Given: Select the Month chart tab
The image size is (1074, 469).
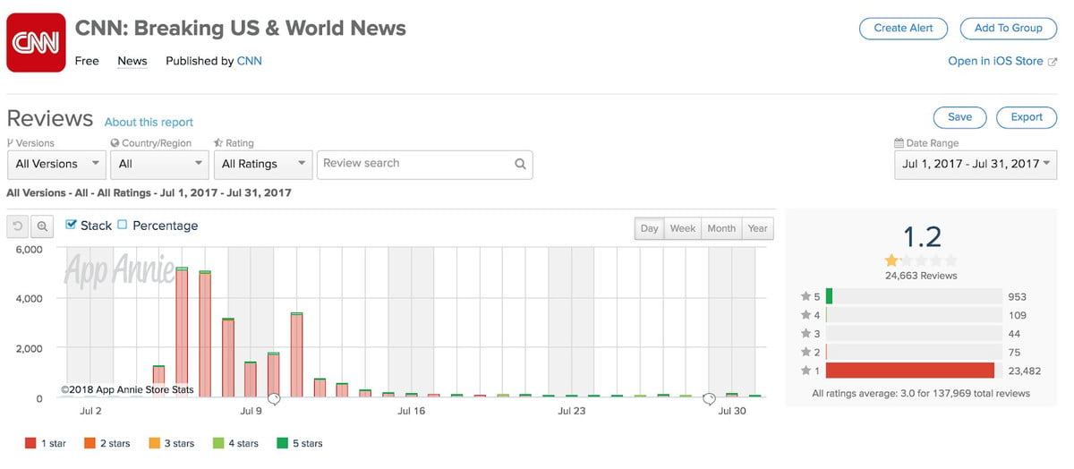Looking at the screenshot, I should pyautogui.click(x=721, y=228).
